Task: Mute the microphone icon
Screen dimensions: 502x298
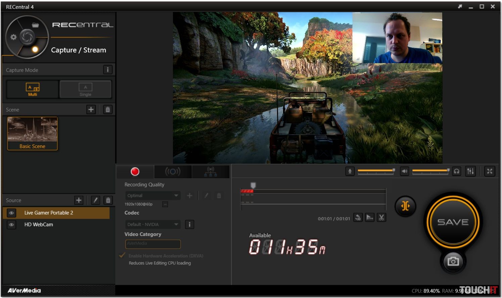Action: coord(350,171)
